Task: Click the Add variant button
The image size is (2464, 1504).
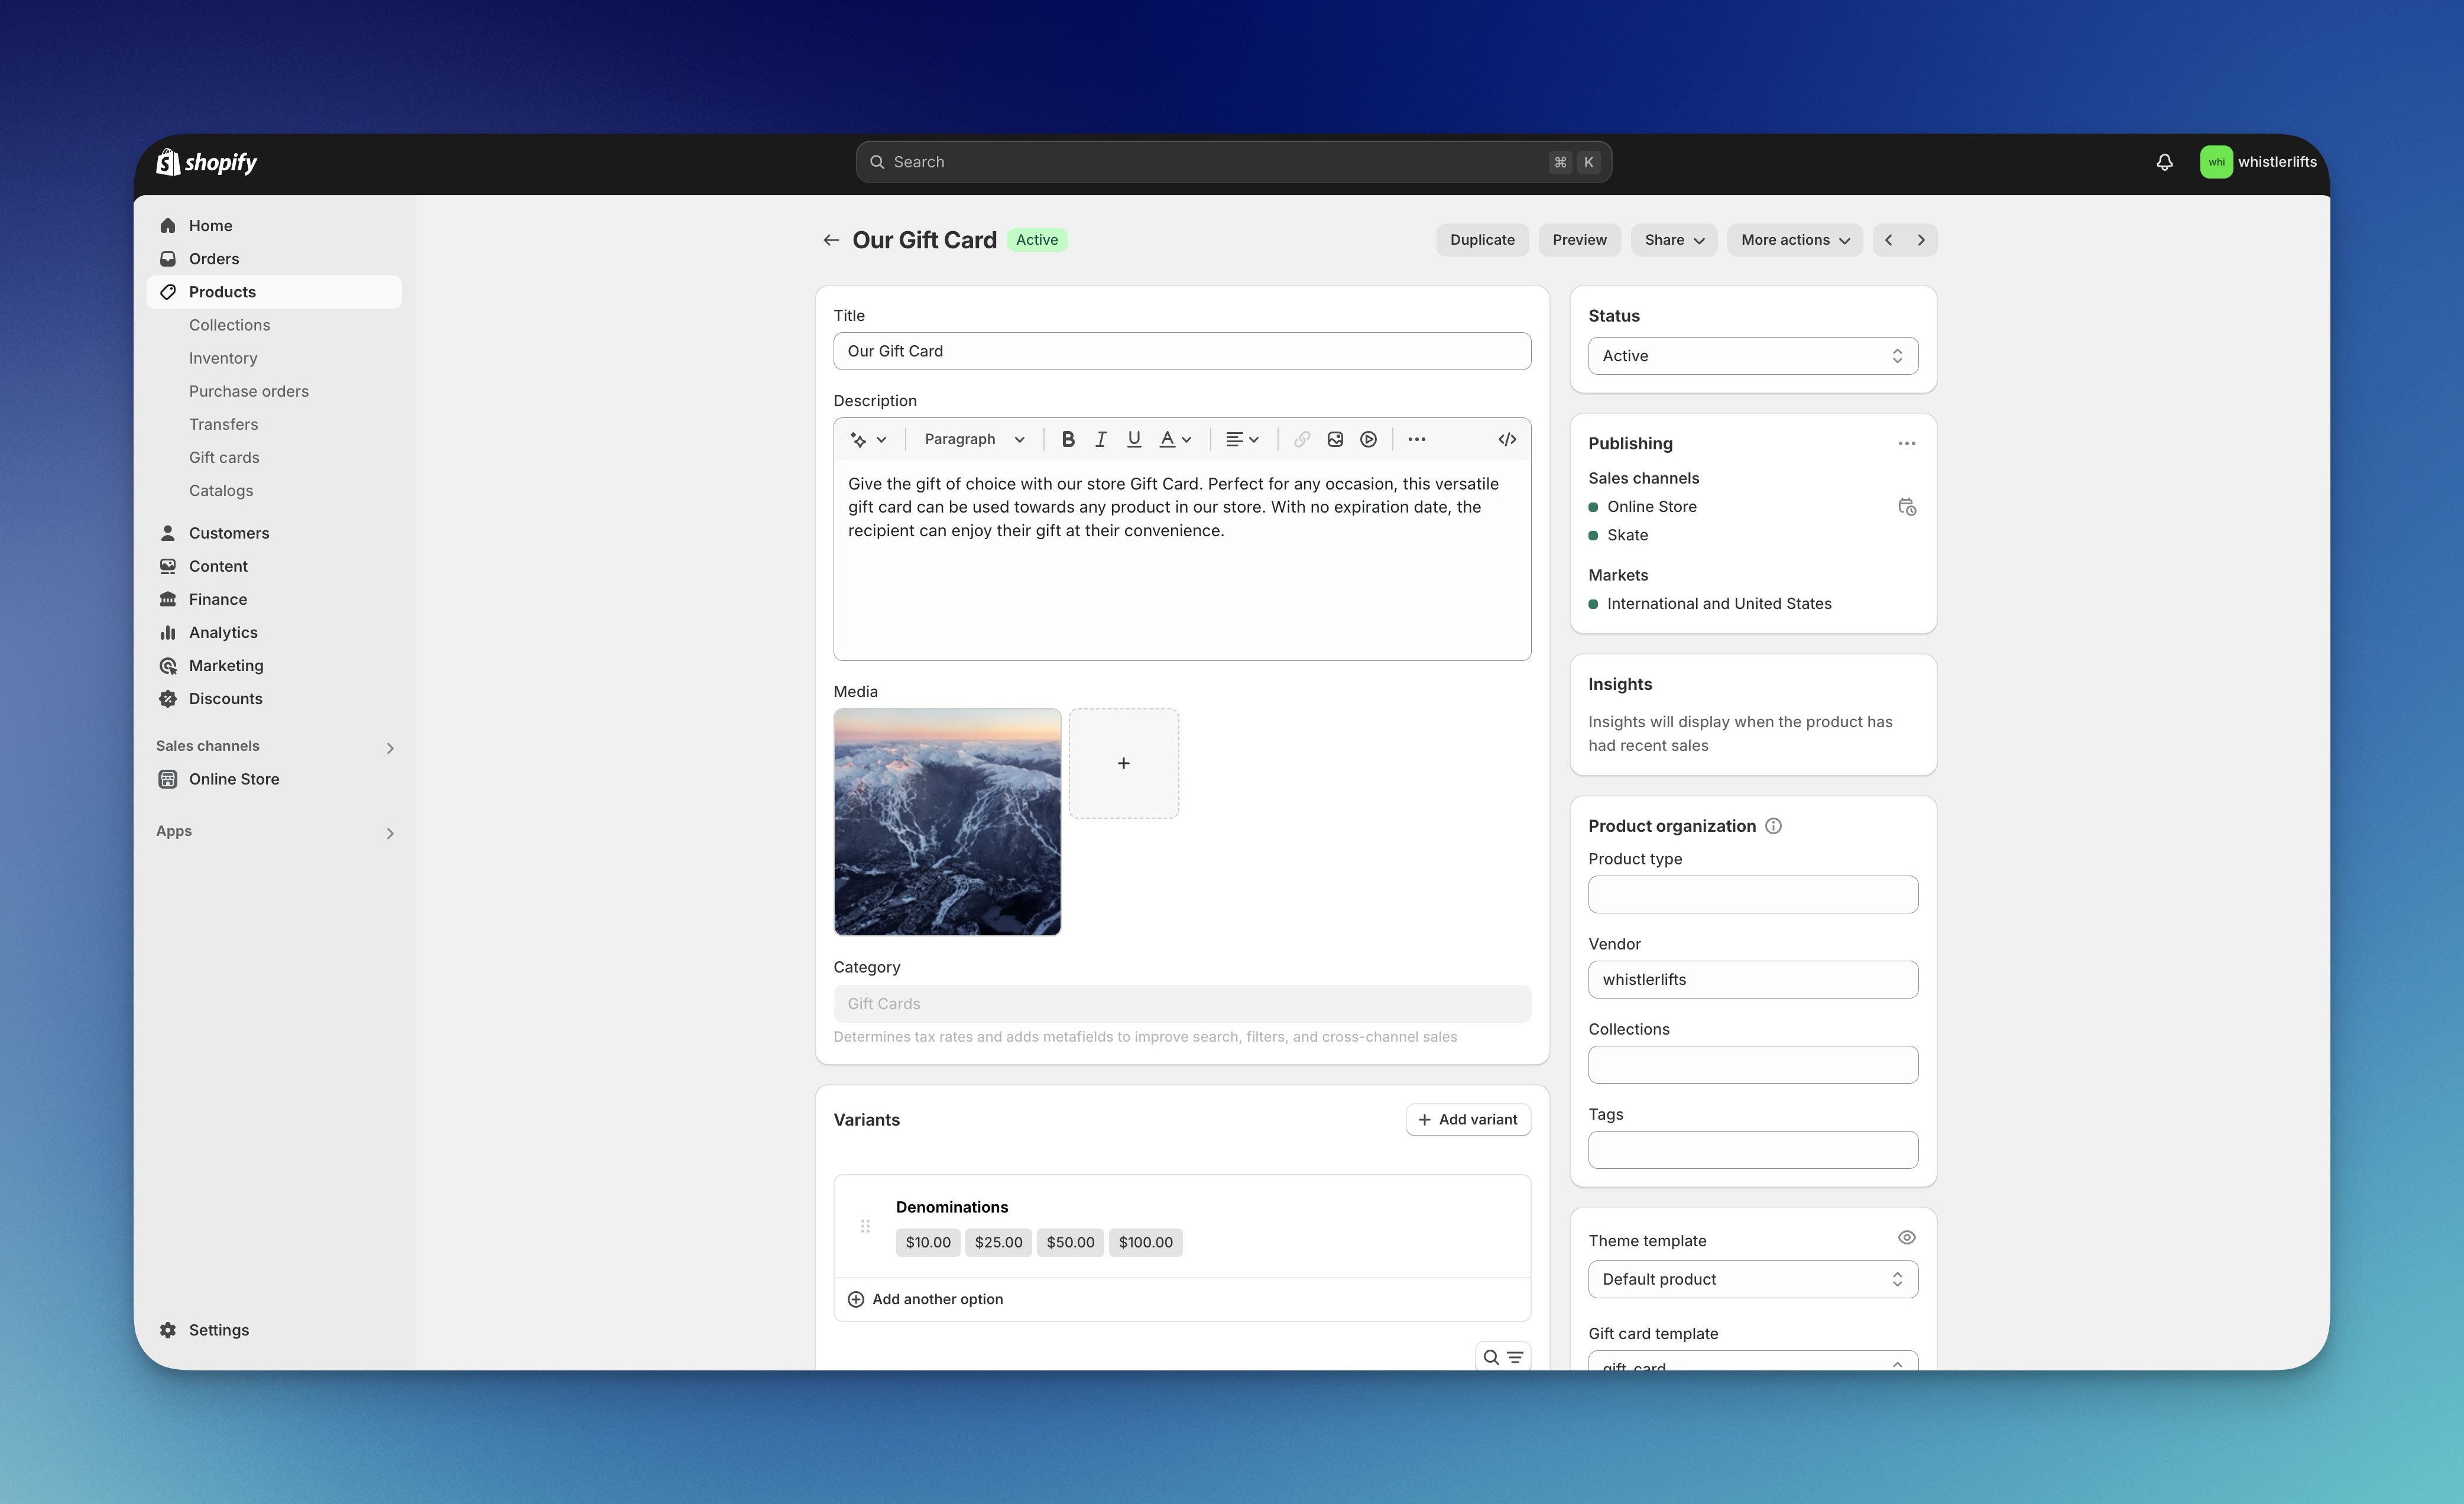Action: pos(1467,1120)
